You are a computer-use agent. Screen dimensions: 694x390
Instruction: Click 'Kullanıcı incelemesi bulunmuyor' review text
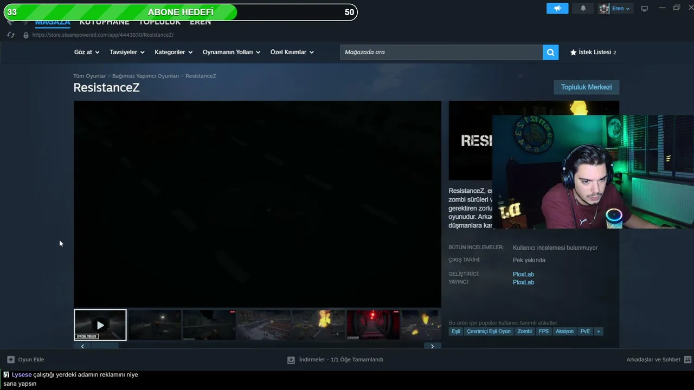click(x=555, y=248)
